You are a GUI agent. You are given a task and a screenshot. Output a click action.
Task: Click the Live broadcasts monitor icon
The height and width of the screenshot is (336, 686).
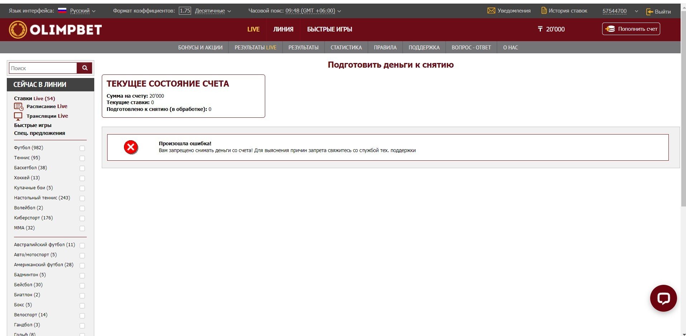pos(18,116)
